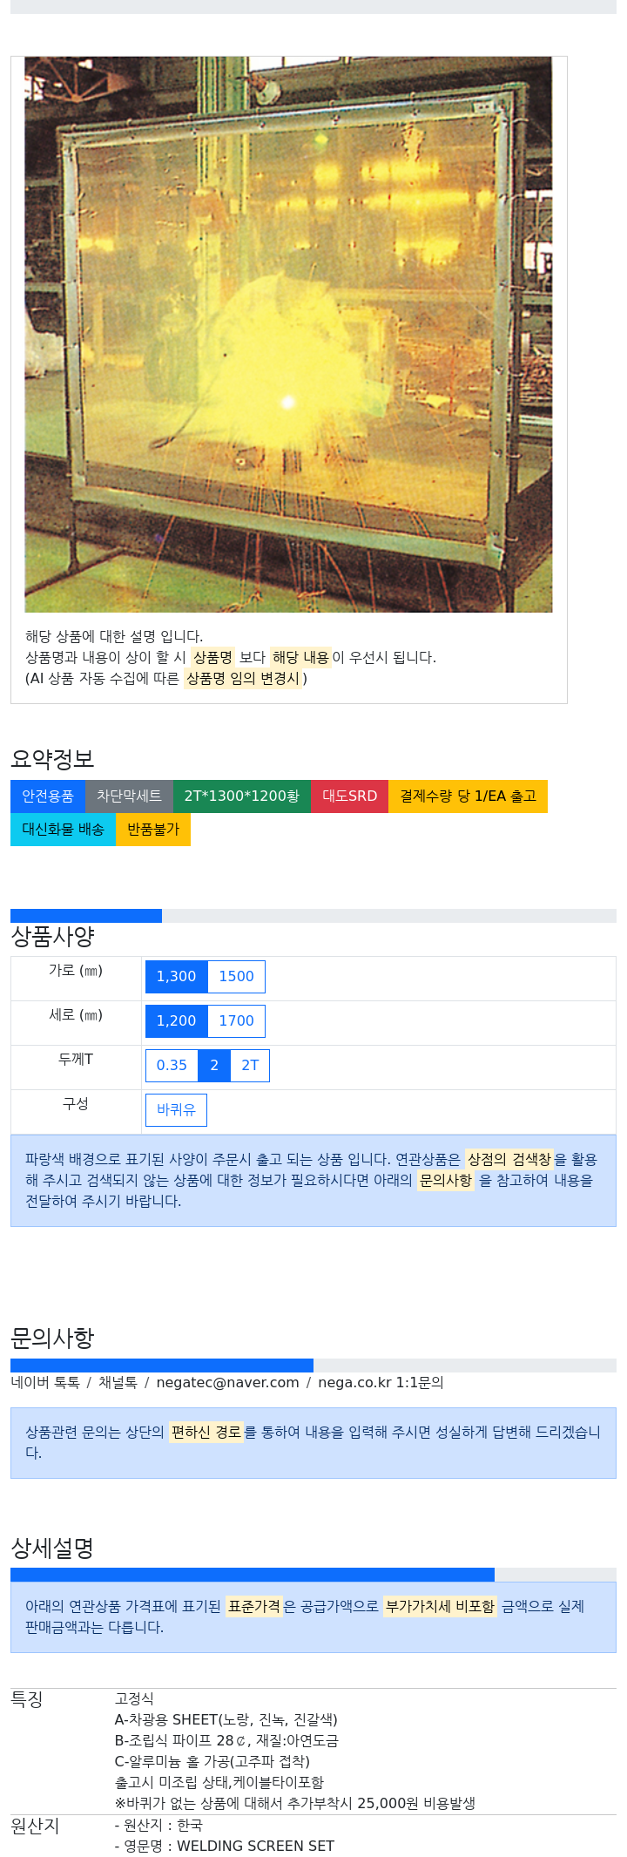The width and height of the screenshot is (627, 1857).
Task: Click the 네이버 톡톡 contact text
Action: pyautogui.click(x=45, y=1383)
